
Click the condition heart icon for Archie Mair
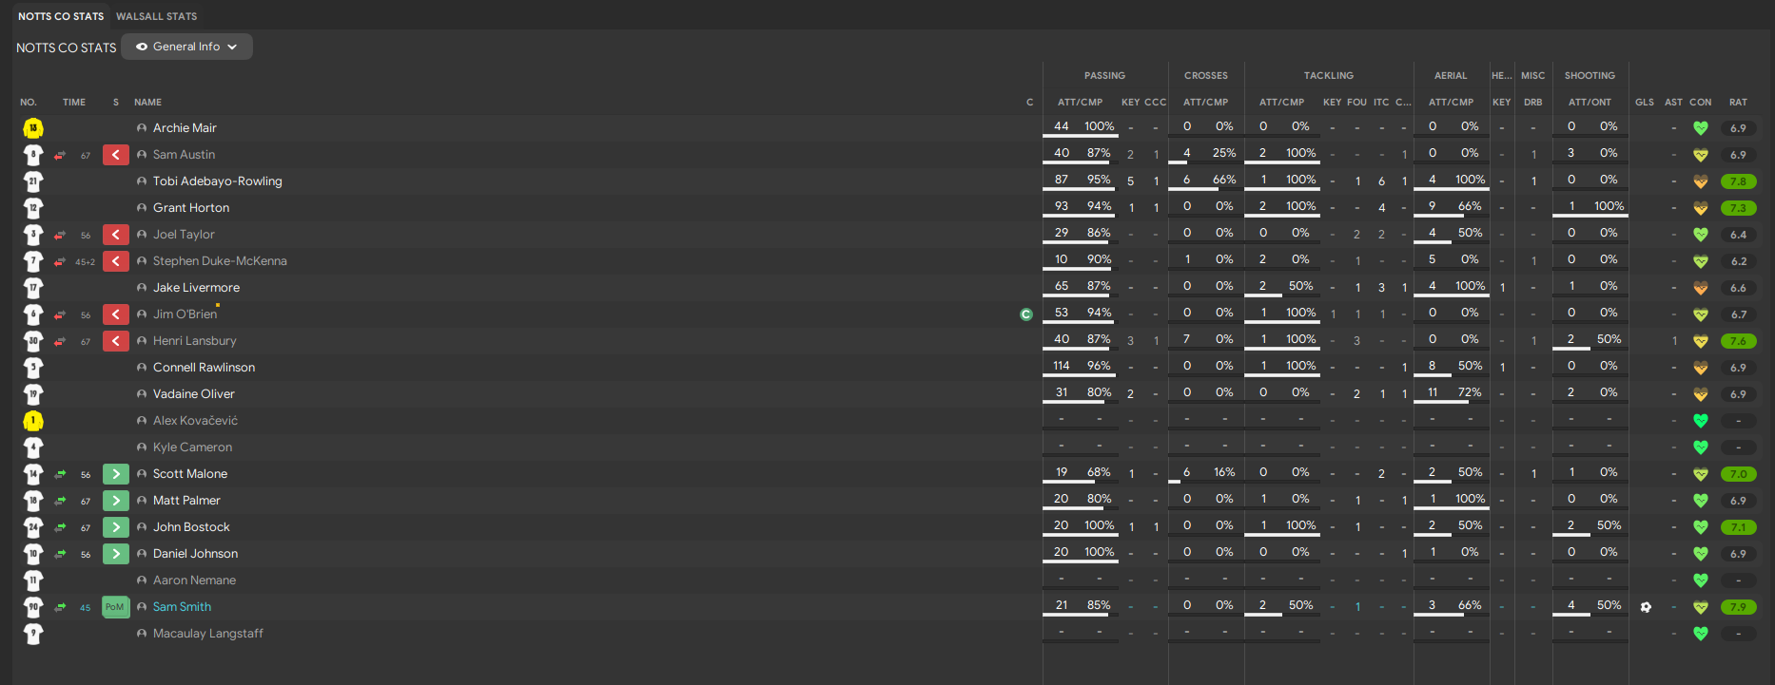[x=1701, y=128]
